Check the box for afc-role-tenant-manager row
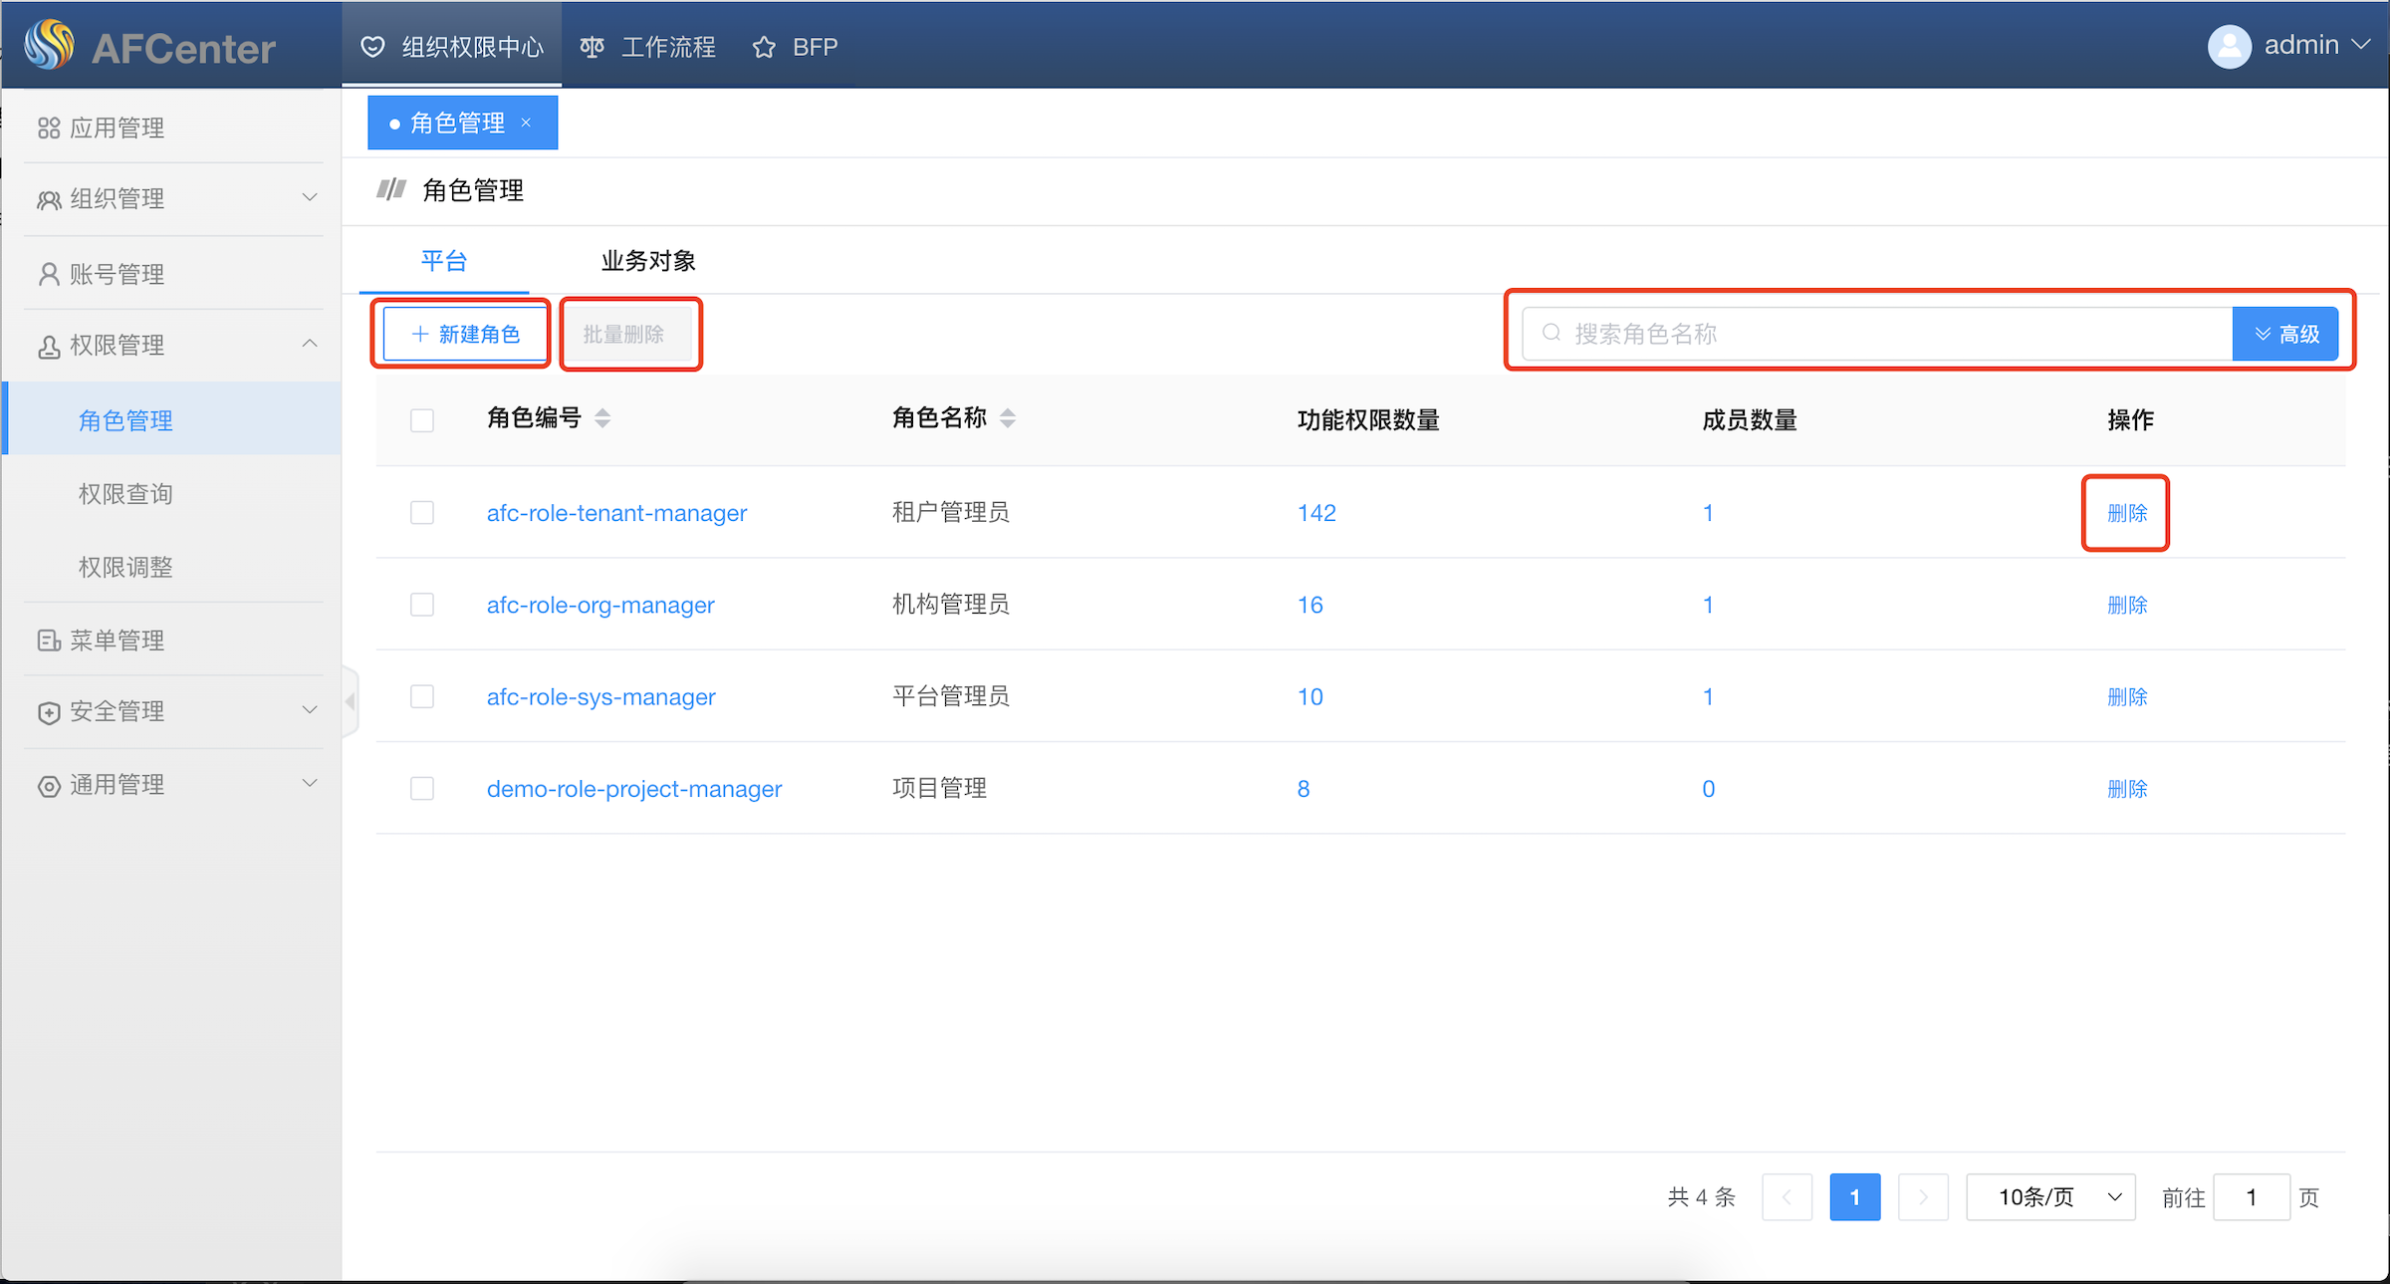 [x=422, y=513]
